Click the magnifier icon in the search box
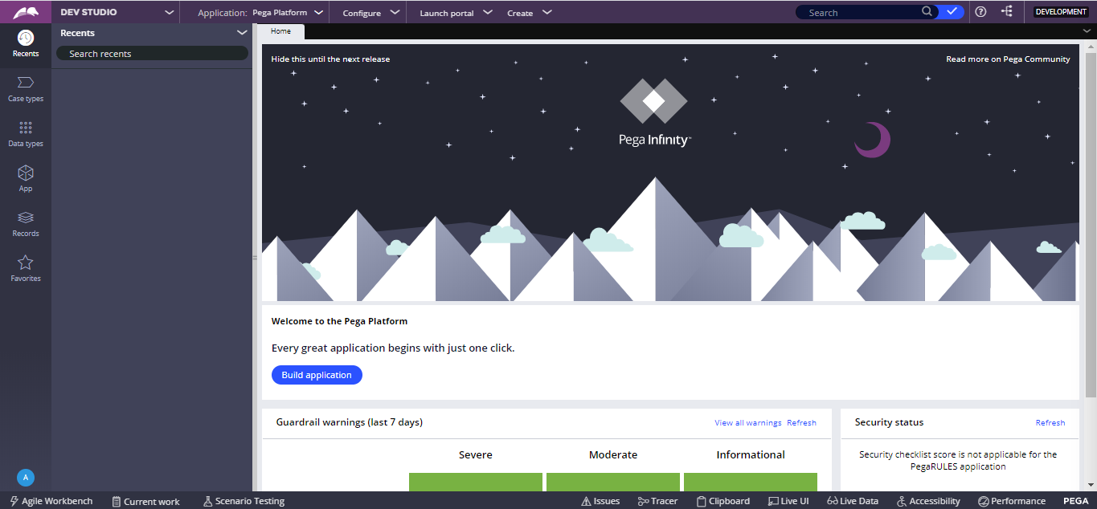This screenshot has width=1097, height=509. tap(927, 12)
